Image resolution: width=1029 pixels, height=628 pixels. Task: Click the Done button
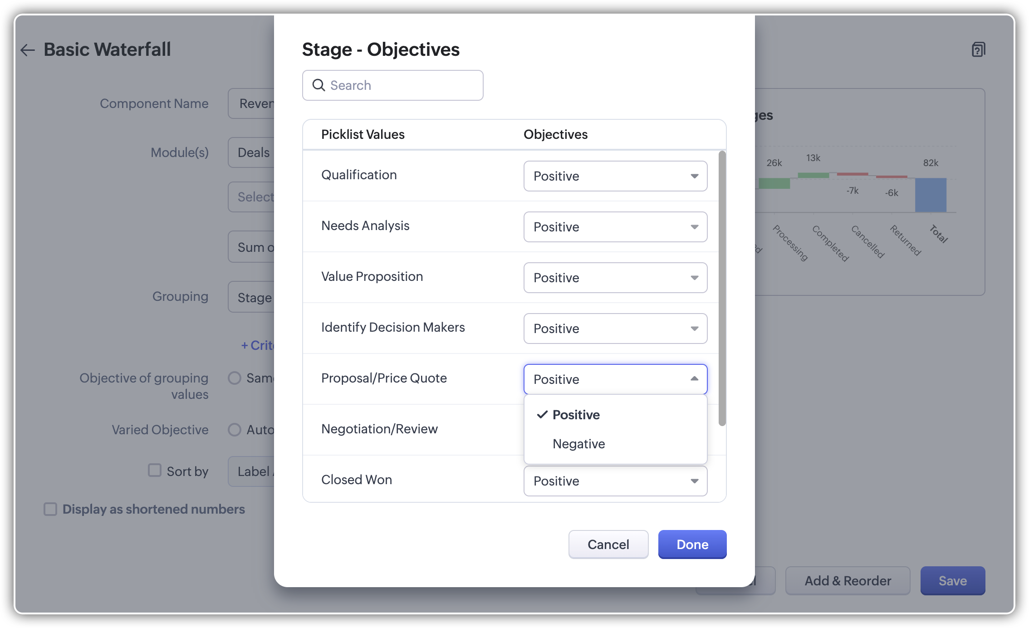pos(692,545)
